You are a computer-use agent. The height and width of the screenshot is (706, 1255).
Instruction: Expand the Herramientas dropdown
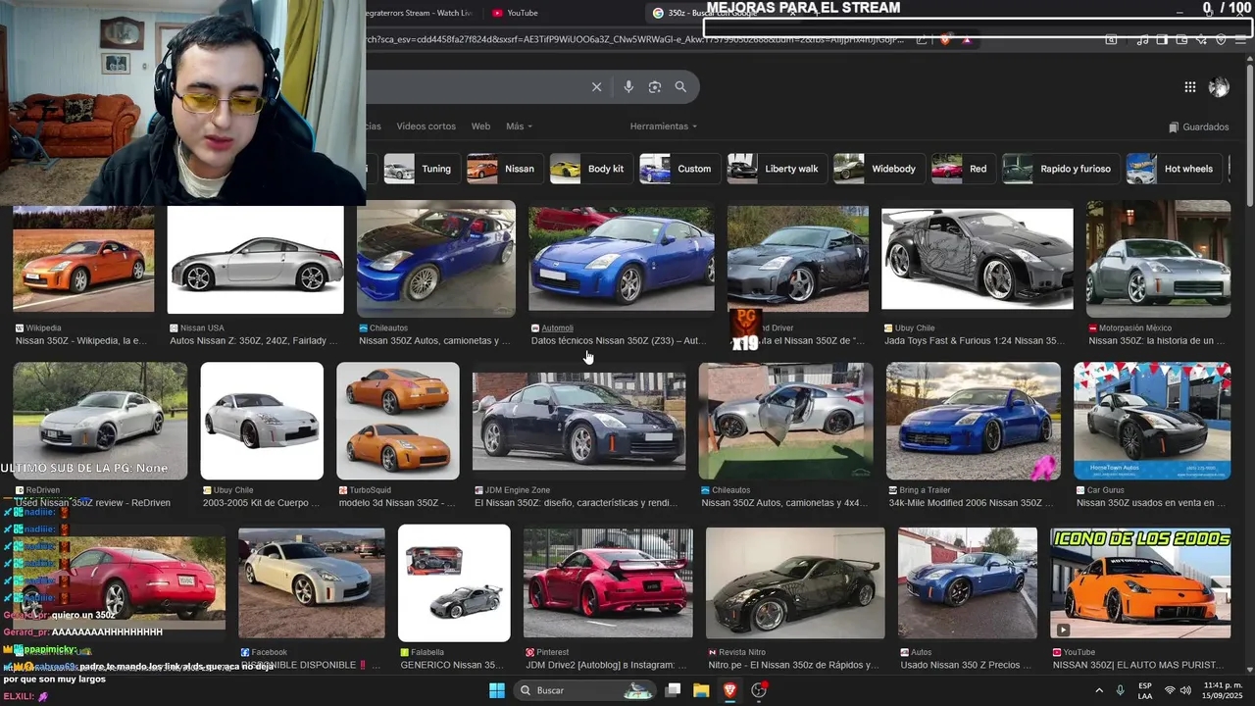pos(664,126)
